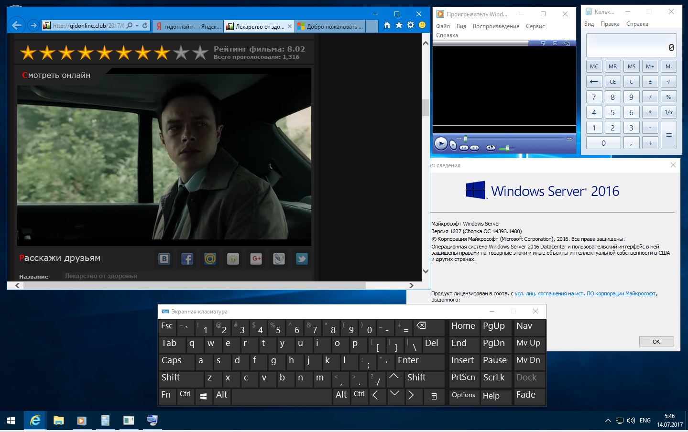Share via Mail.ru @ icon

click(210, 259)
